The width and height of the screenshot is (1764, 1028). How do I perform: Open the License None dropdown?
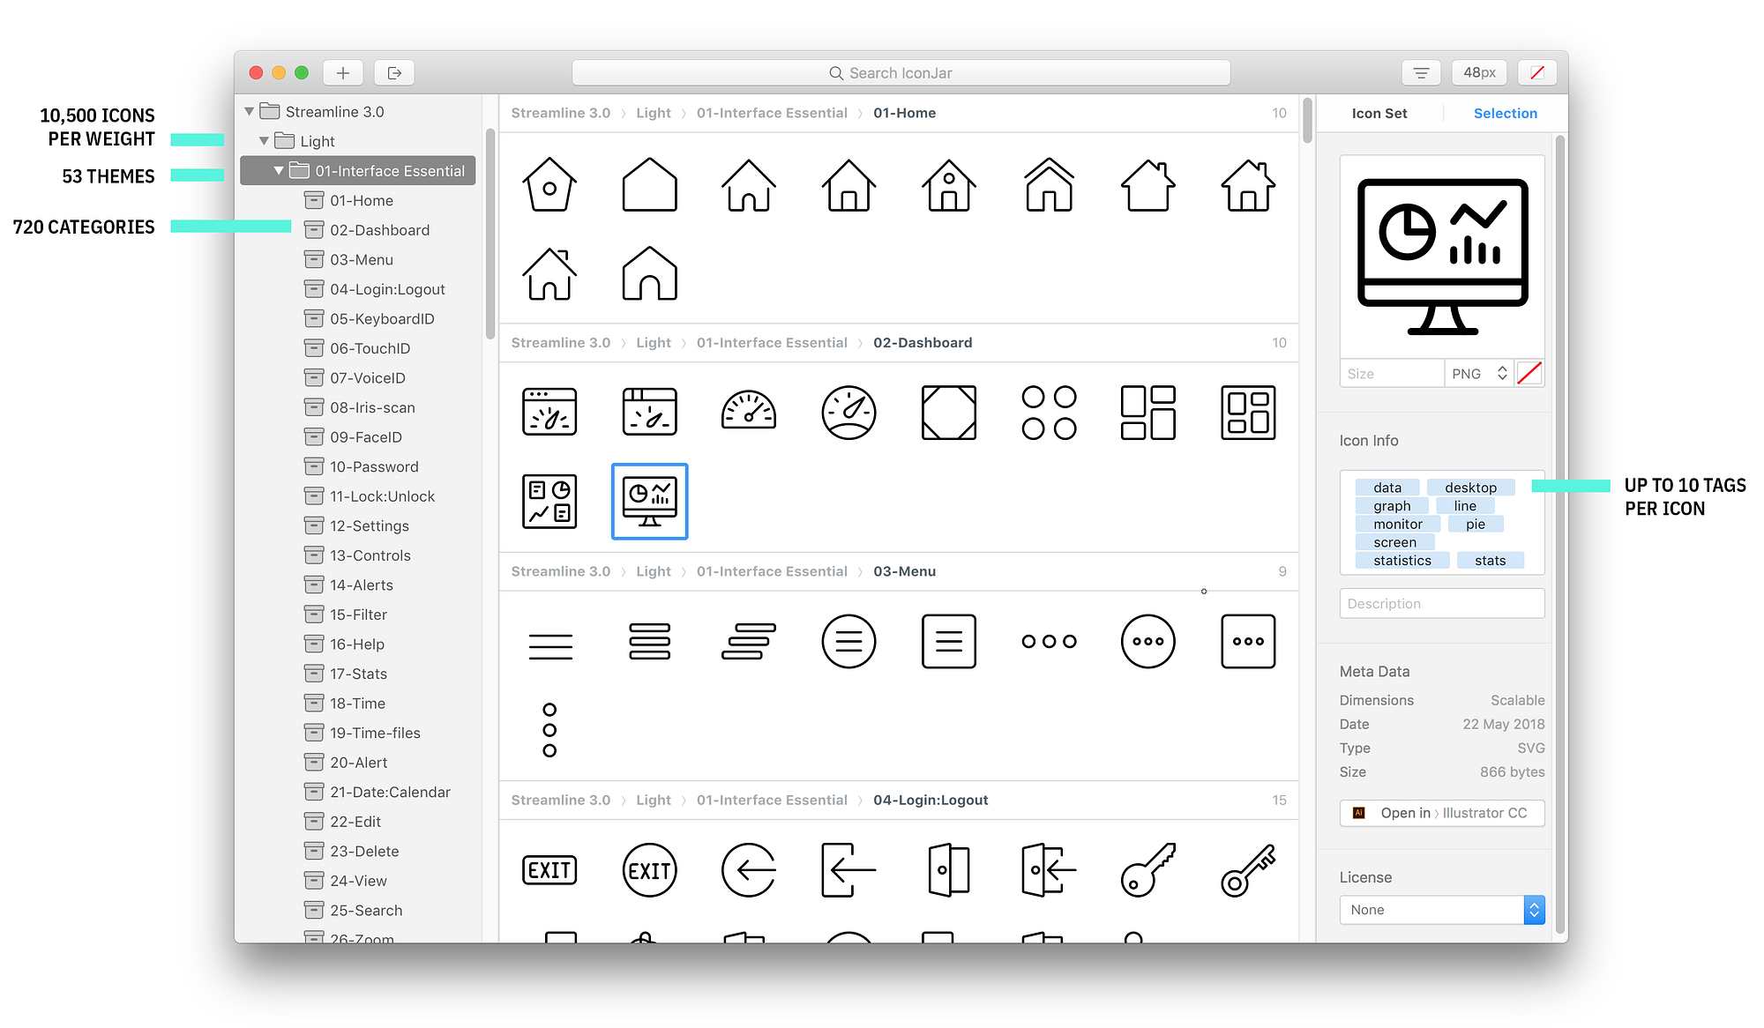coord(1441,910)
